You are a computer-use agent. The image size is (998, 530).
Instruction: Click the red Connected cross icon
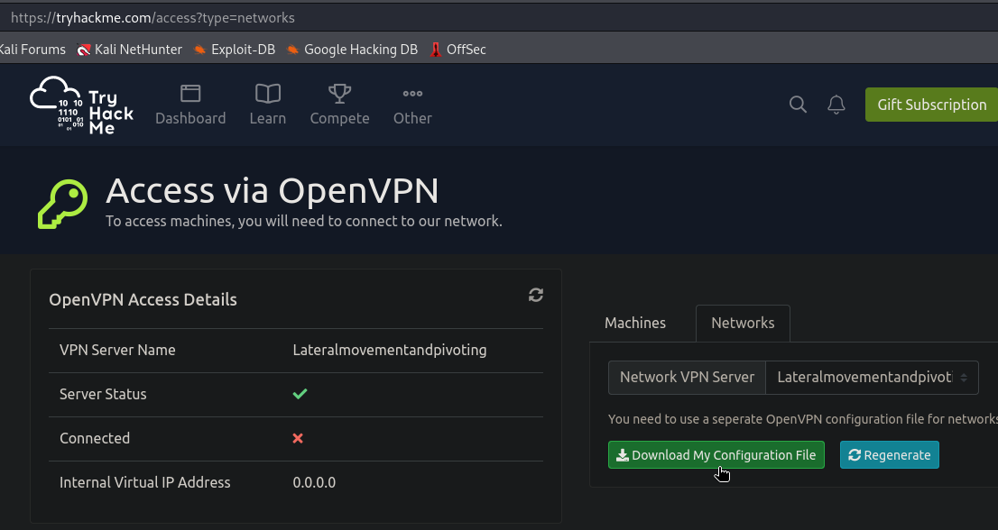click(298, 438)
